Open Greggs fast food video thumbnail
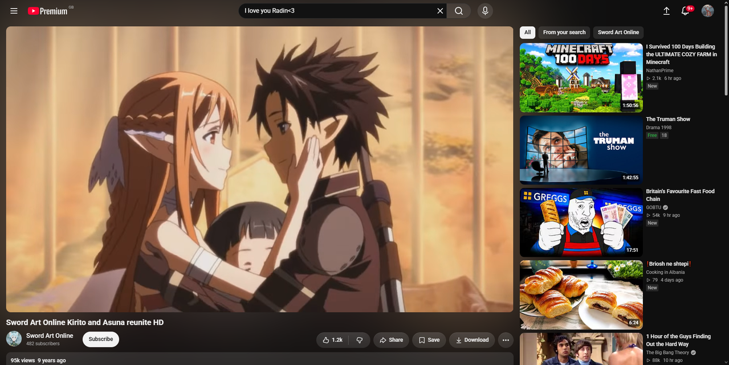The image size is (729, 365). [581, 222]
